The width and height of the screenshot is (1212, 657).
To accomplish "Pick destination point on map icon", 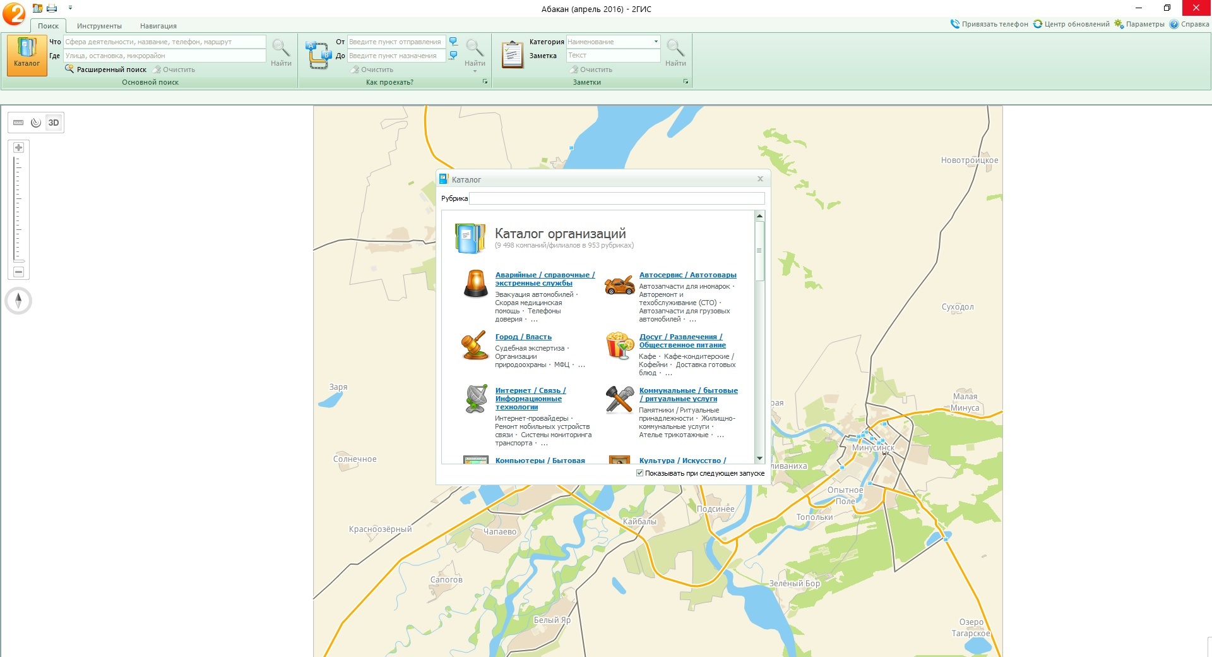I will (x=453, y=56).
